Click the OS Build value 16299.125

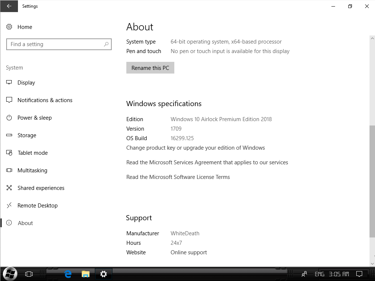click(182, 138)
